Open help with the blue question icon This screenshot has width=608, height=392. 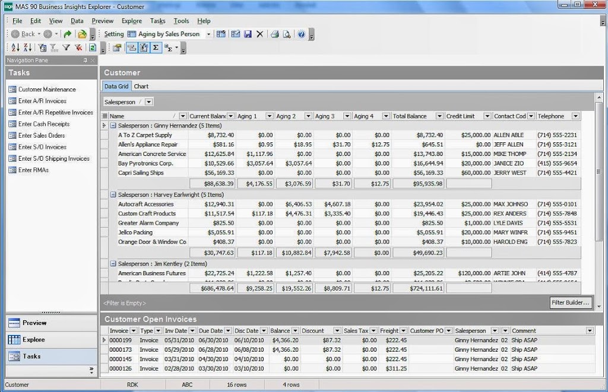(301, 34)
